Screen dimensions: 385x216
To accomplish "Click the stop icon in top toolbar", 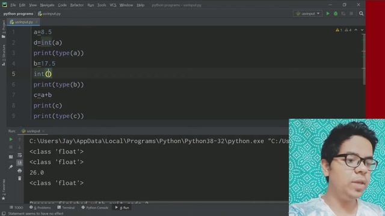I will point(351,13).
